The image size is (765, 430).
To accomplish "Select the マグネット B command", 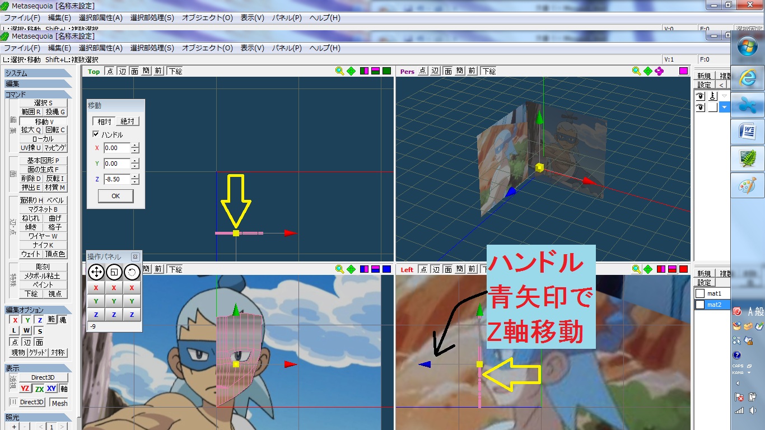I will point(43,209).
